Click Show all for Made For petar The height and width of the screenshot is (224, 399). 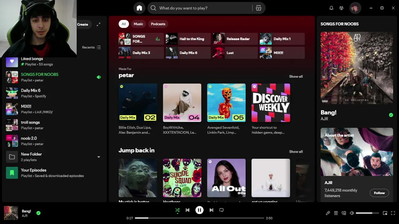pyautogui.click(x=296, y=77)
